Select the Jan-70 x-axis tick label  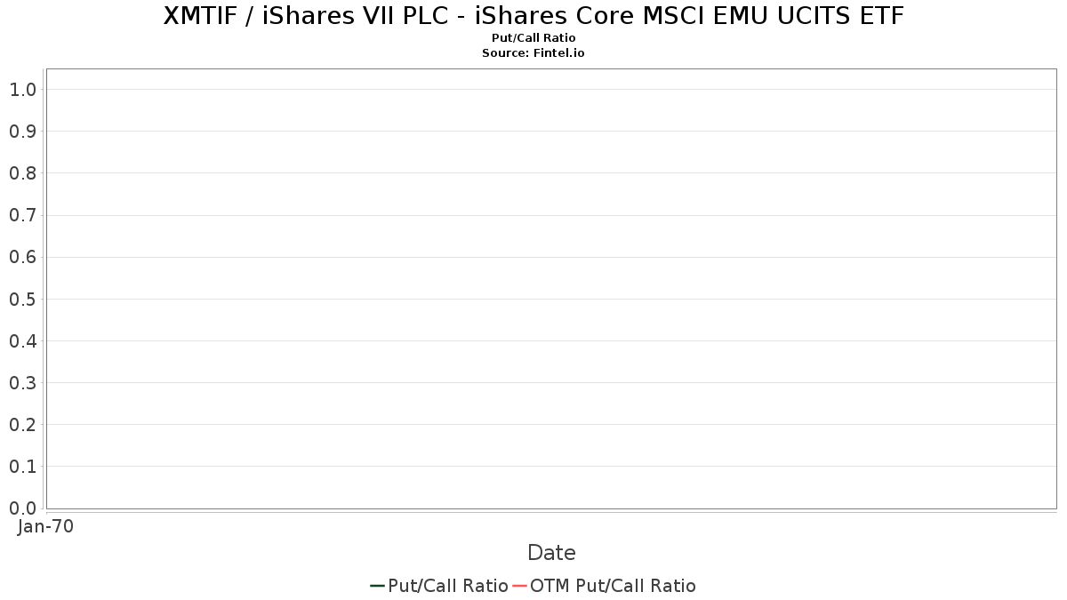pos(45,526)
